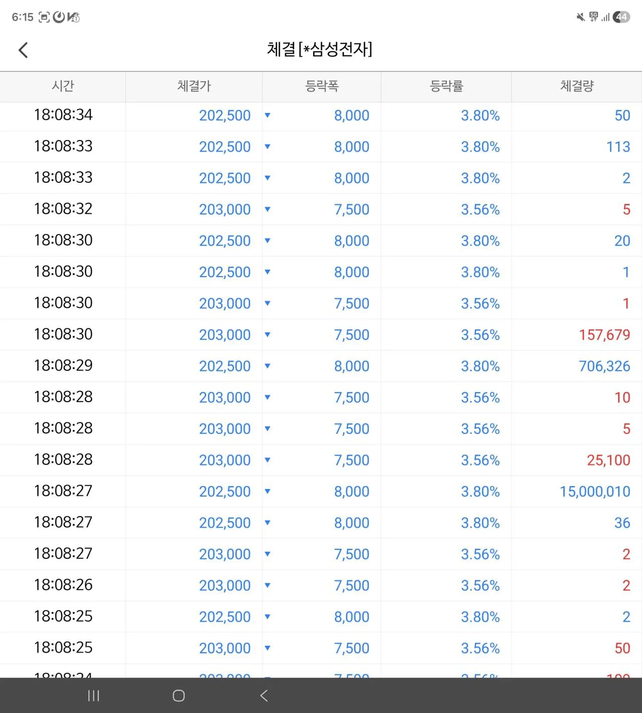The width and height of the screenshot is (642, 713).
Task: Expand the arrow beside 202,500 in the first row
Action: [x=268, y=116]
